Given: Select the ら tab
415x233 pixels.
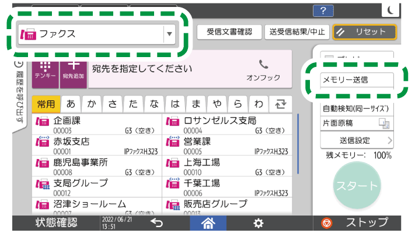Looking at the screenshot, I should pos(238,104).
